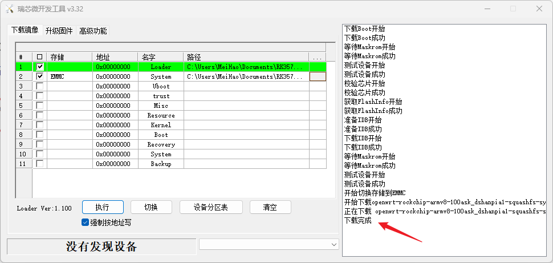553x263 pixels.
Task: Enable the Uboot row checkbox
Action: tap(39, 86)
